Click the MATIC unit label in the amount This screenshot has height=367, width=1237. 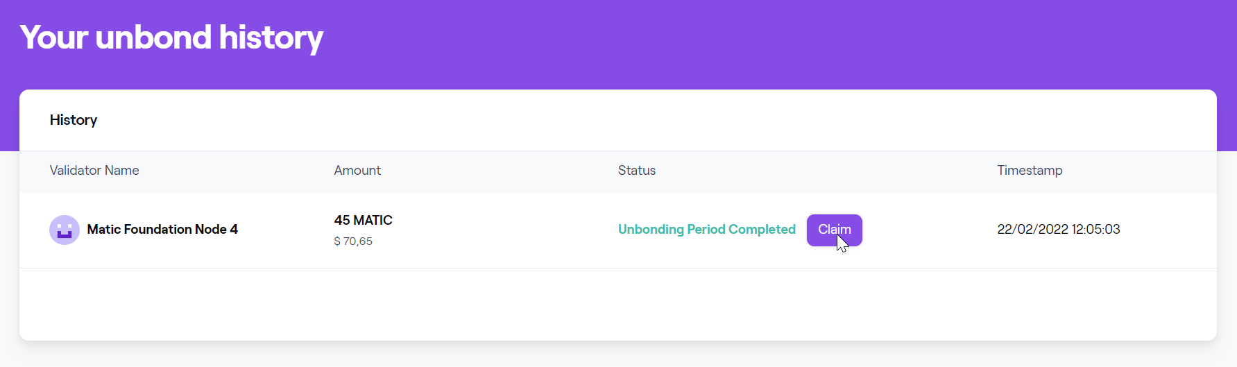(x=373, y=221)
